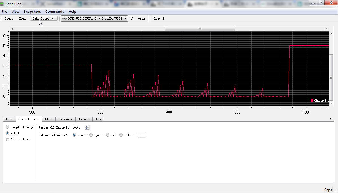Screen dimensions: 338x193
Task: Click inside the other delimiter input field
Action: [x=142, y=135]
